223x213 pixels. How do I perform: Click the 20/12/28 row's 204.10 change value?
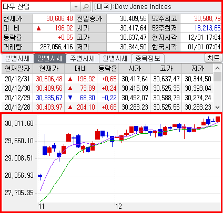coord(86,107)
